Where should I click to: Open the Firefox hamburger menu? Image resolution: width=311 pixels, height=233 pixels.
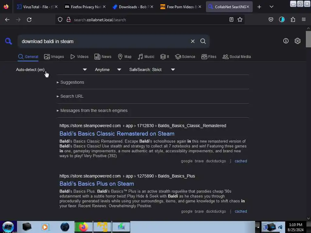(304, 19)
